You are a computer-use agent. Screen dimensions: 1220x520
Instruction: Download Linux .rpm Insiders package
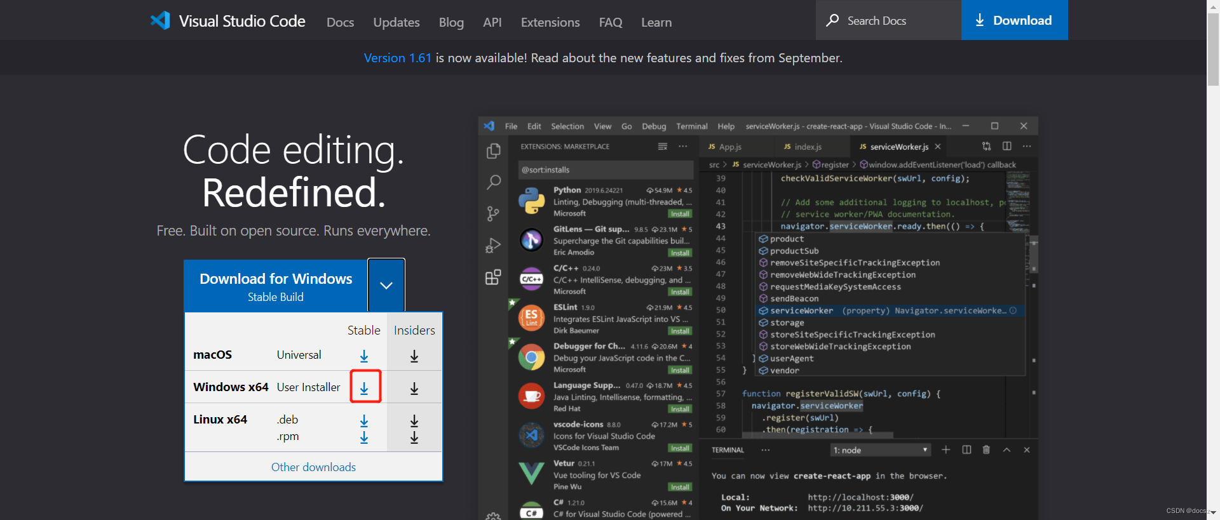click(x=414, y=437)
